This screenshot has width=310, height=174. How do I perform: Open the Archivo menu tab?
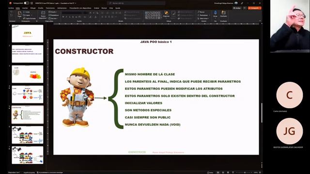tap(11, 8)
